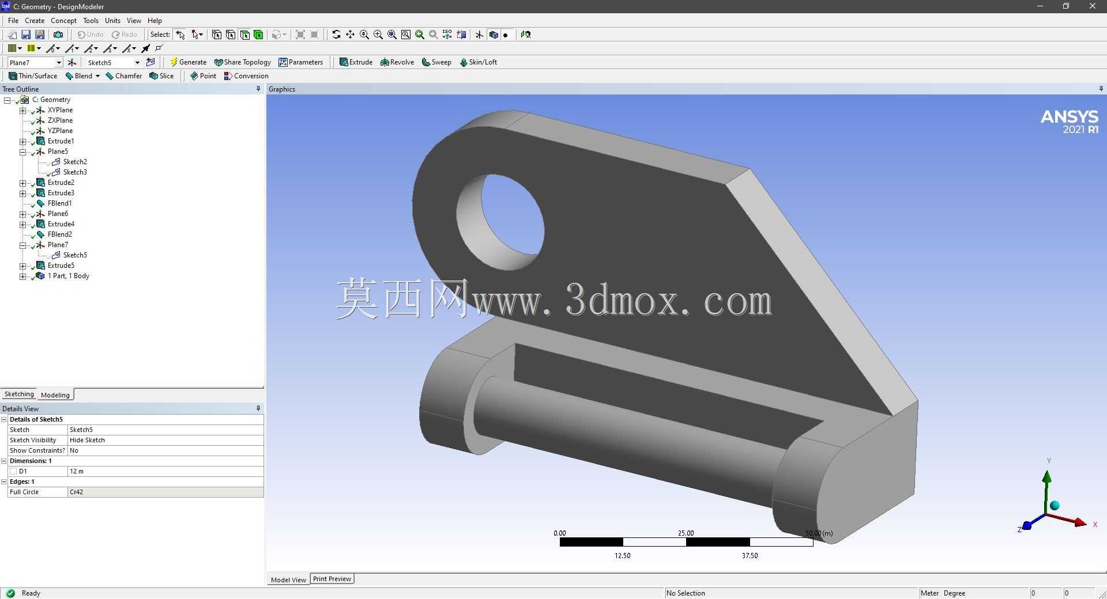Click the Skin/Loft button
The height and width of the screenshot is (599, 1107).
478,62
